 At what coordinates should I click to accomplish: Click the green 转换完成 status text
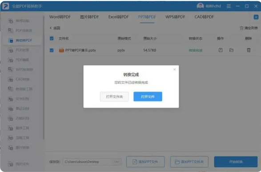click(x=196, y=50)
